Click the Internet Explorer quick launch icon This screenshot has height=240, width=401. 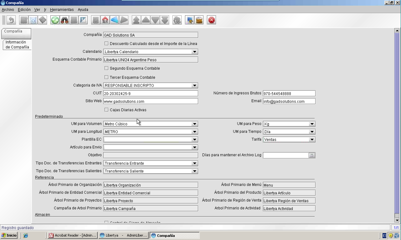point(26,236)
